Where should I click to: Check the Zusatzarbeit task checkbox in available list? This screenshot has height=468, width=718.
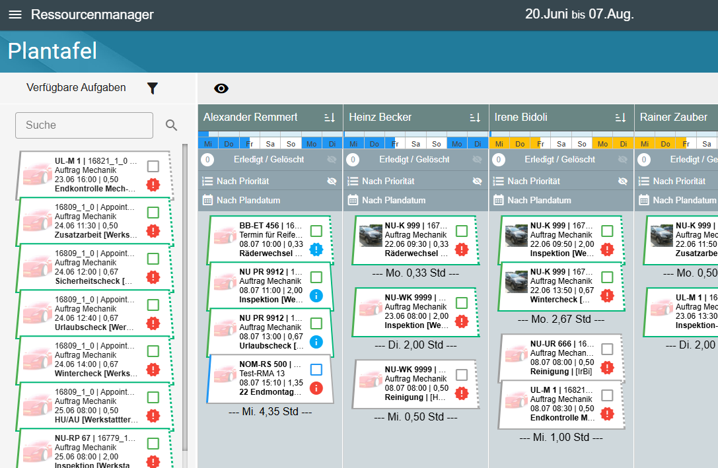pyautogui.click(x=153, y=213)
